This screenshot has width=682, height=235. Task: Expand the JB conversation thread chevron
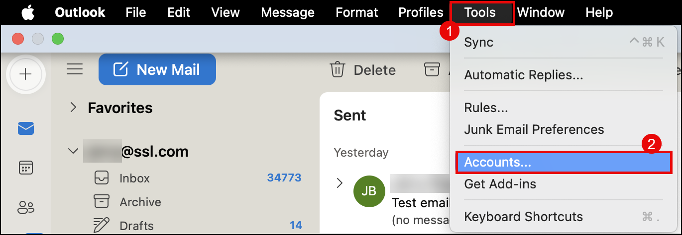340,183
